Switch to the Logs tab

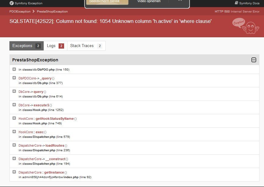point(55,46)
